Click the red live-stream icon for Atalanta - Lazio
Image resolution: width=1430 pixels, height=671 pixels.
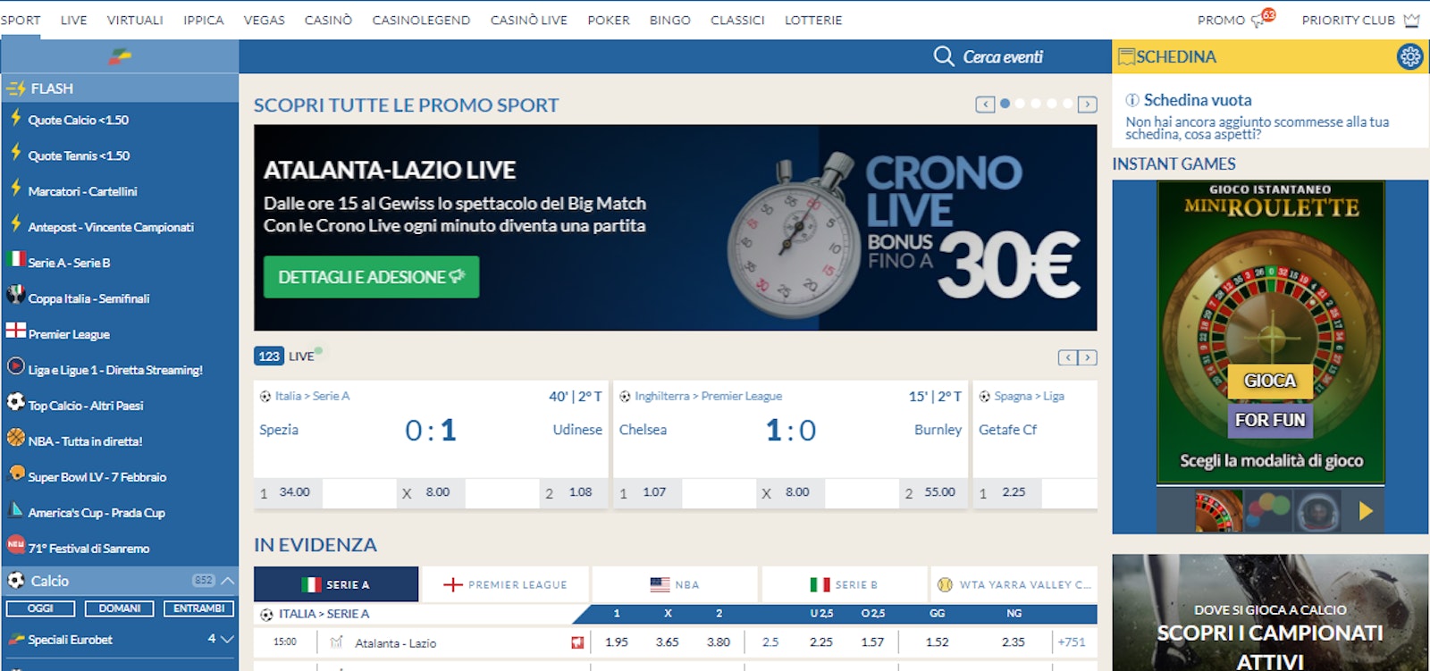pos(577,642)
